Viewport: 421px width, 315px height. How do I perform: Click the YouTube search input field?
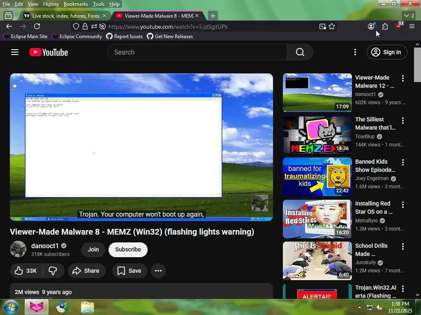[197, 52]
